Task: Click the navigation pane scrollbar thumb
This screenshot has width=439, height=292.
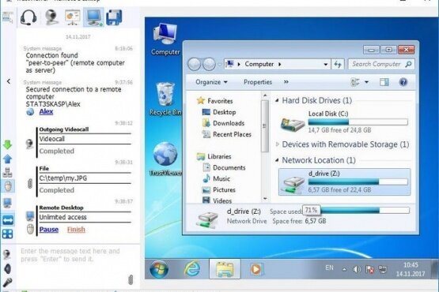Action: [x=264, y=126]
